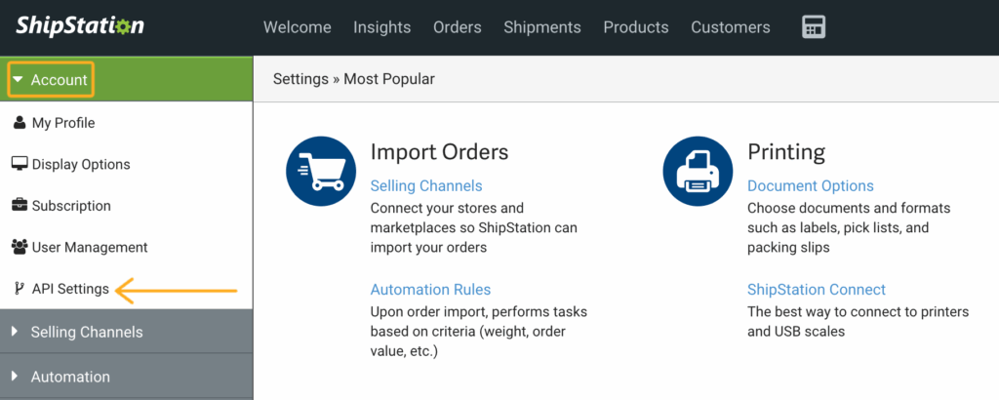Select API Settings in the sidebar
This screenshot has height=400, width=999.
pos(70,289)
